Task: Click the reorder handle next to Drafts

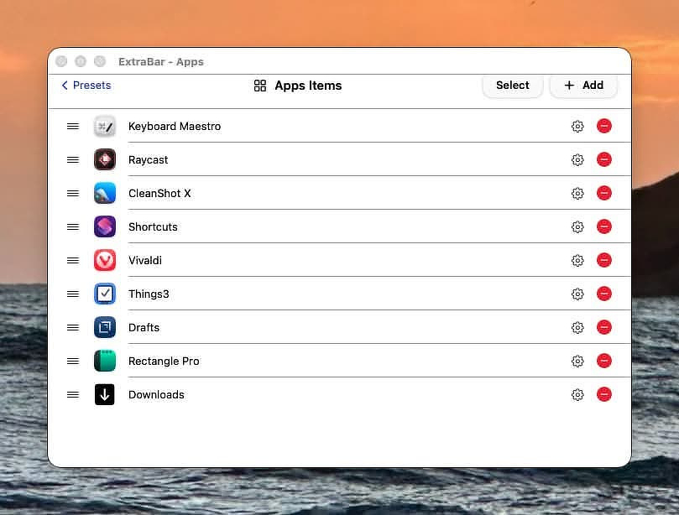Action: click(73, 328)
